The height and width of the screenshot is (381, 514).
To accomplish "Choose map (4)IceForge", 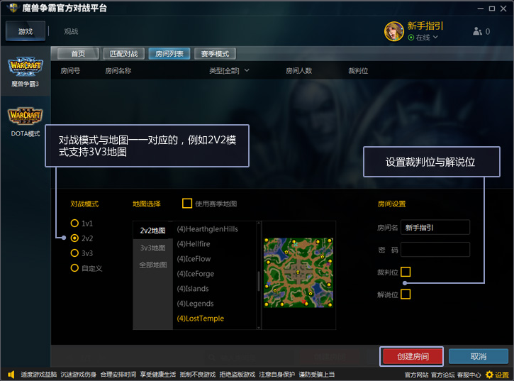I will click(196, 274).
